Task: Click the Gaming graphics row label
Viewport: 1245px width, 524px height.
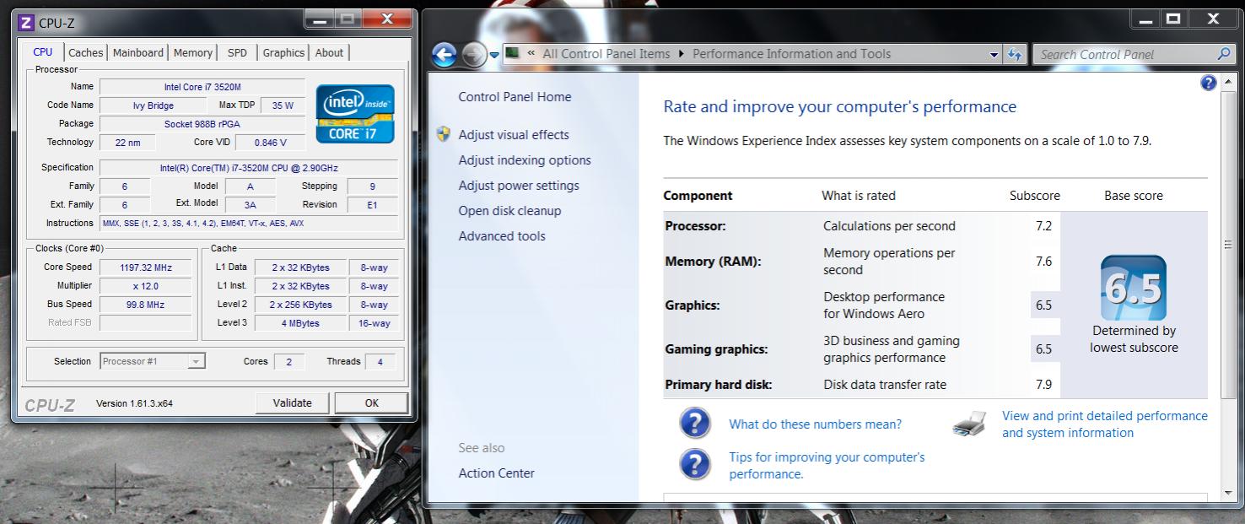Action: tap(716, 348)
